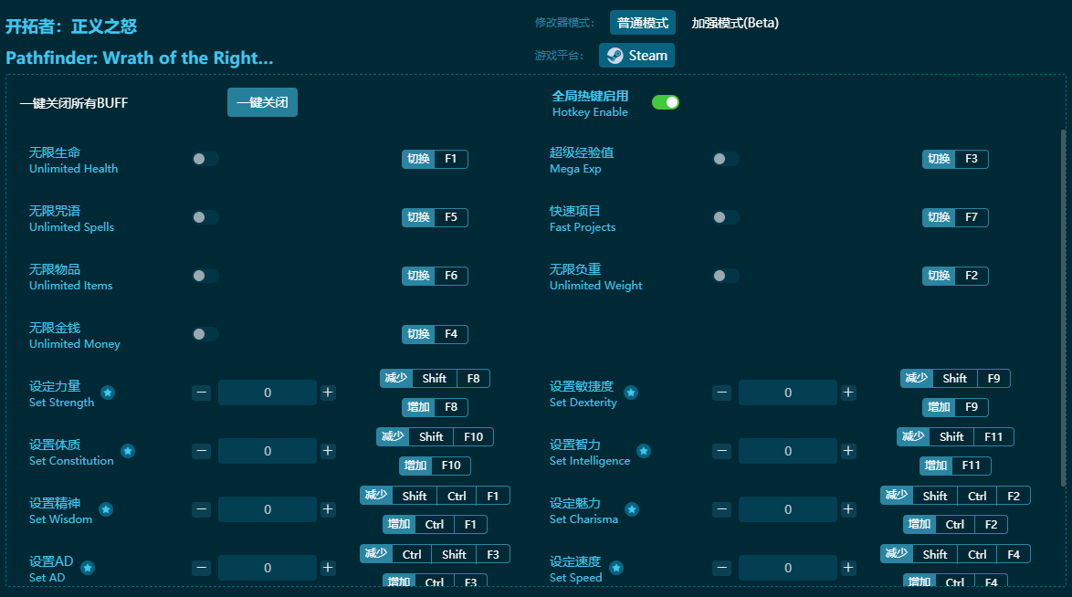The image size is (1072, 597).
Task: Decrease Set Dexterity with minus button
Action: point(722,393)
